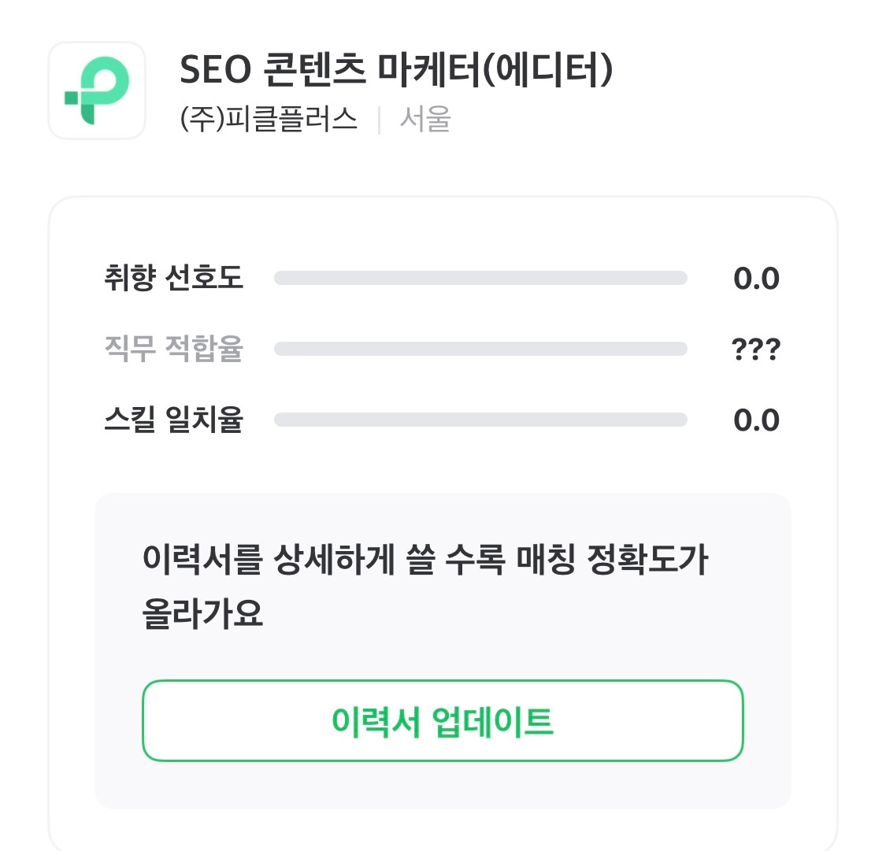Click the 취향 선호도 progress bar

coord(480,278)
